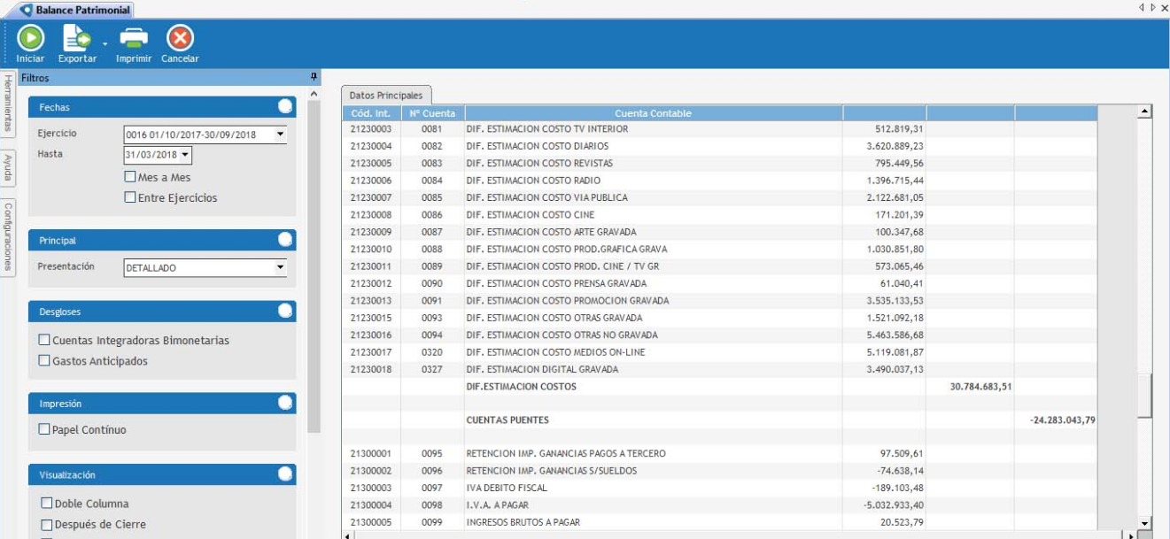This screenshot has height=539, width=1170.
Task: Select the Datos Principales tab
Action: 385,95
